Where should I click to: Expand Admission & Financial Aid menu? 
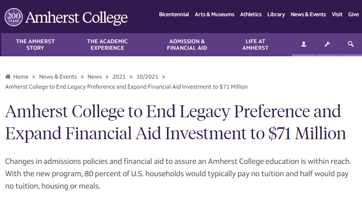[x=187, y=45]
